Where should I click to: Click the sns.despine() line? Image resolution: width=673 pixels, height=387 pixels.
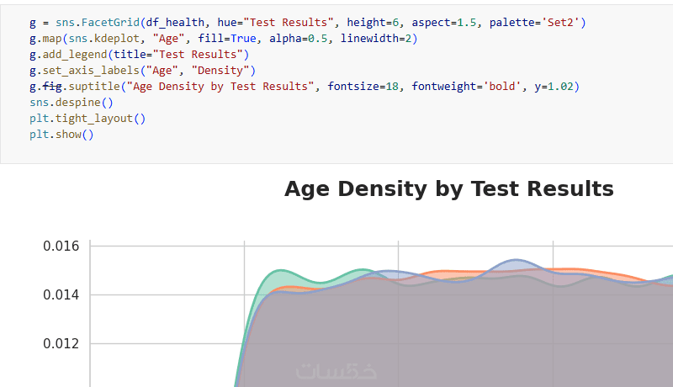coord(71,103)
